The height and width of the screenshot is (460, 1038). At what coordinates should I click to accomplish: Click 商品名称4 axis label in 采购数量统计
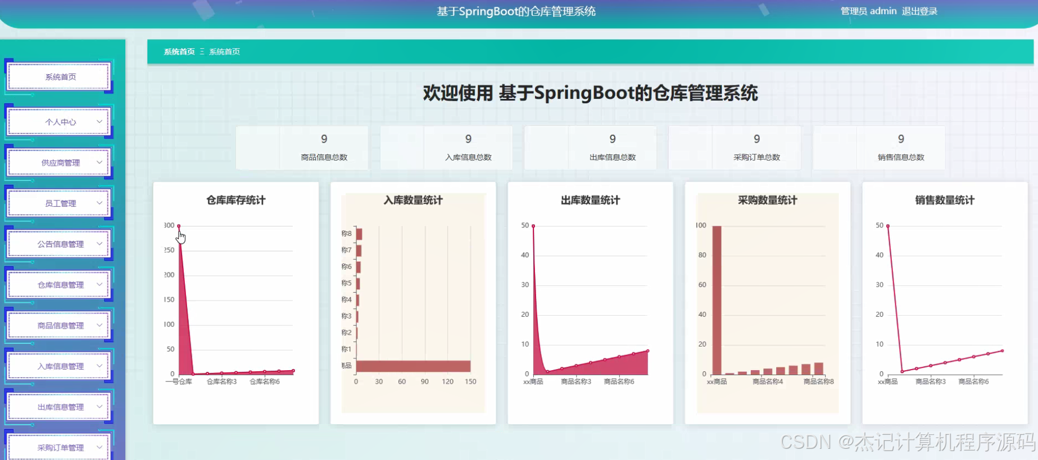pyautogui.click(x=768, y=381)
